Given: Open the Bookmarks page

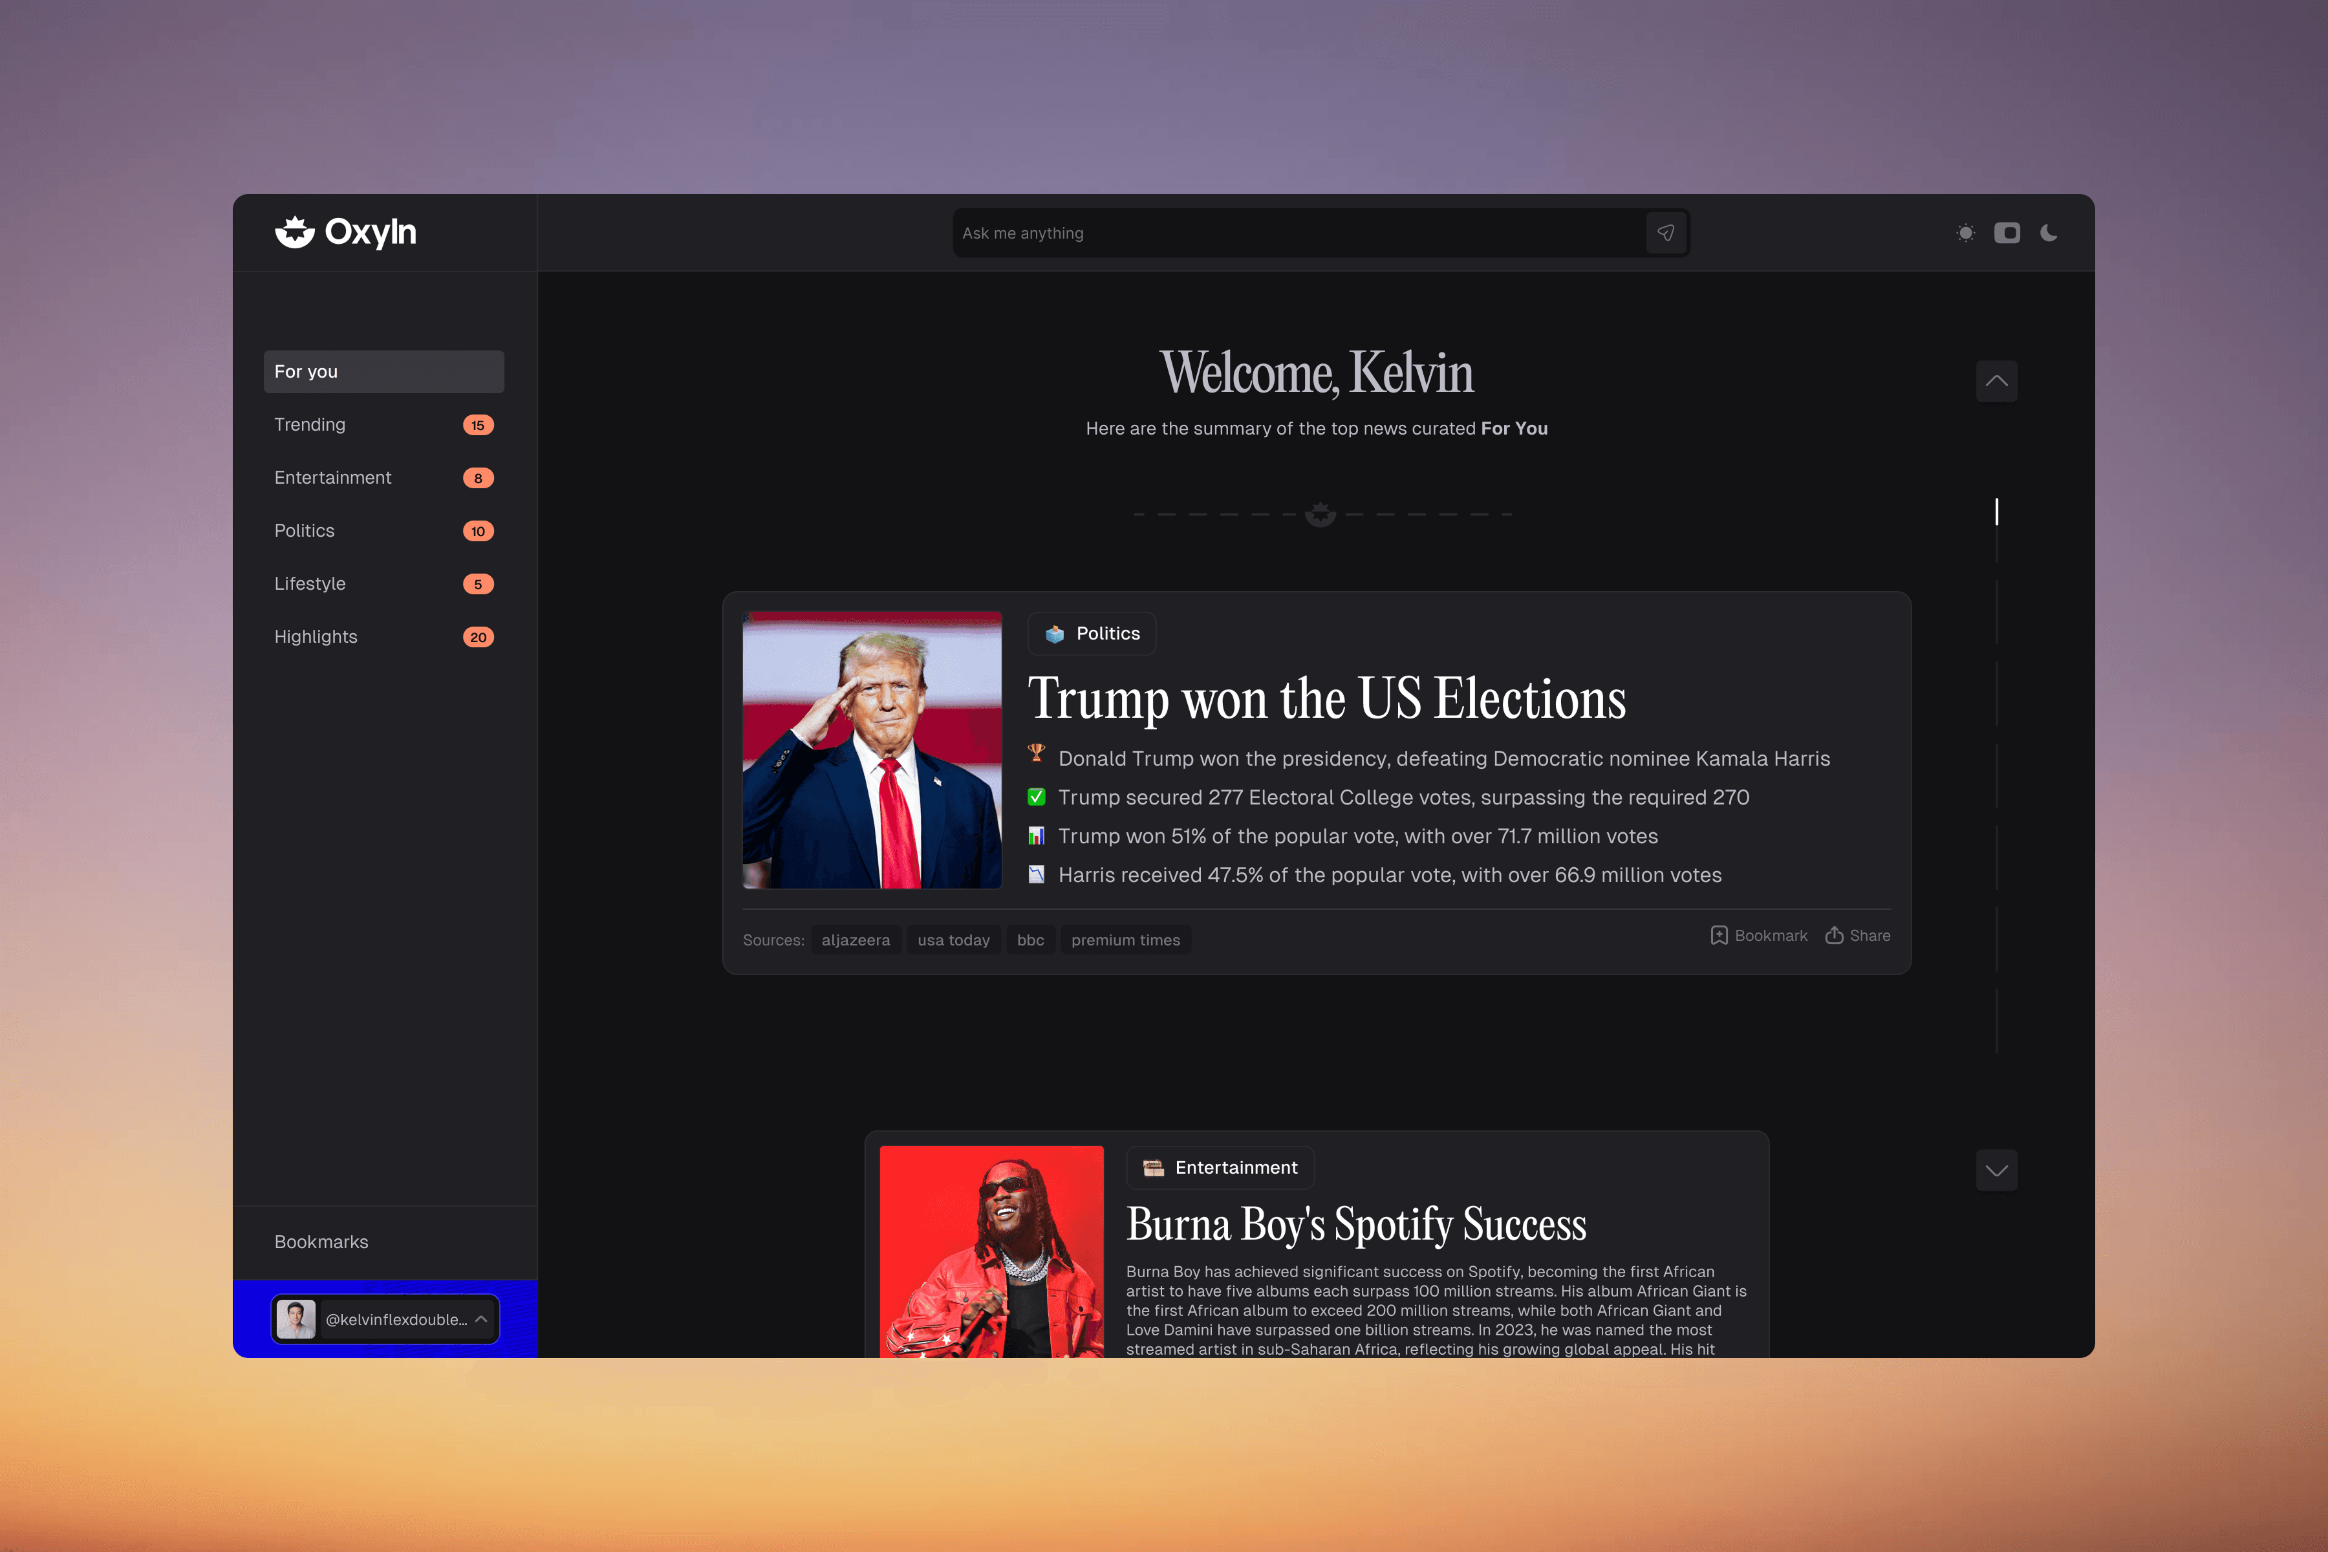Looking at the screenshot, I should click(x=321, y=1242).
